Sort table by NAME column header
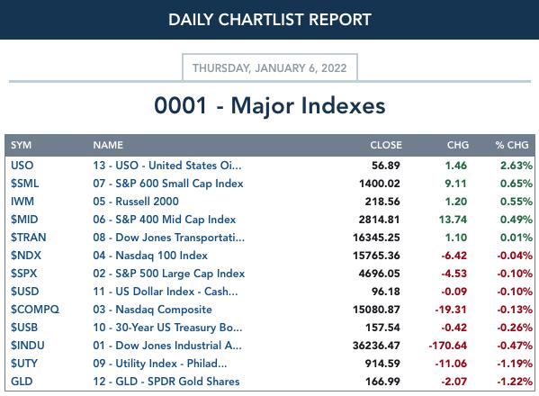539x396 pixels. 108,145
